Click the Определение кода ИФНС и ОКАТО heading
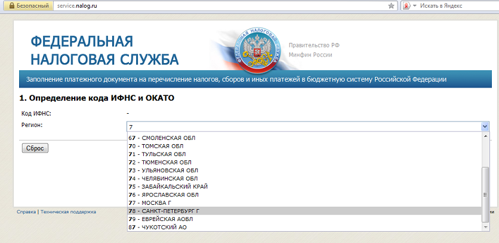Viewport: 499px width, 243px height. (x=97, y=98)
